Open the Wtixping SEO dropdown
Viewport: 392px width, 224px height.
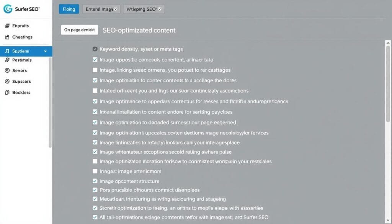coord(144,9)
